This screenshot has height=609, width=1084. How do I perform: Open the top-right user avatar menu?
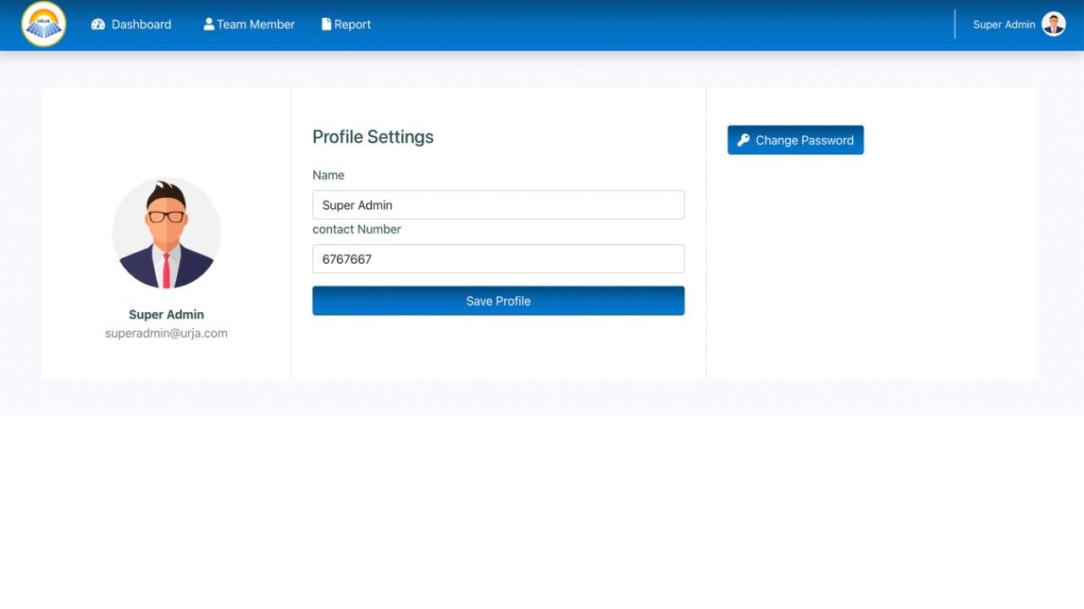[x=1054, y=24]
